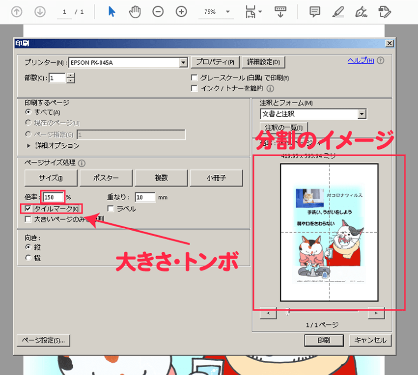Click the 部数 copies input field

(x=57, y=78)
